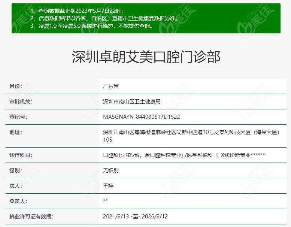The width and height of the screenshot is (291, 227).
Task: Click registration number MA5GNAYN-844030517D1522
Action: [x=141, y=116]
